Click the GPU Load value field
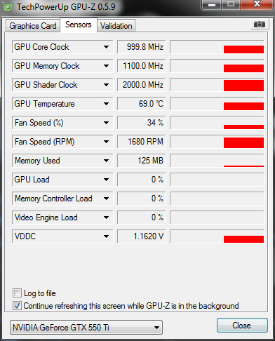 pos(141,180)
